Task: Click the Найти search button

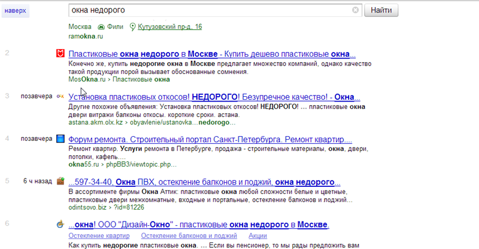Action: pyautogui.click(x=381, y=10)
